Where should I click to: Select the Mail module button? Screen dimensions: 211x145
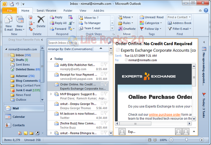[x=24, y=108]
